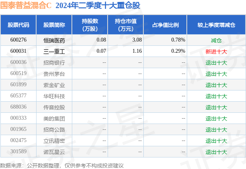Select stock name 招商公路
The image size is (246, 169).
click(54, 130)
